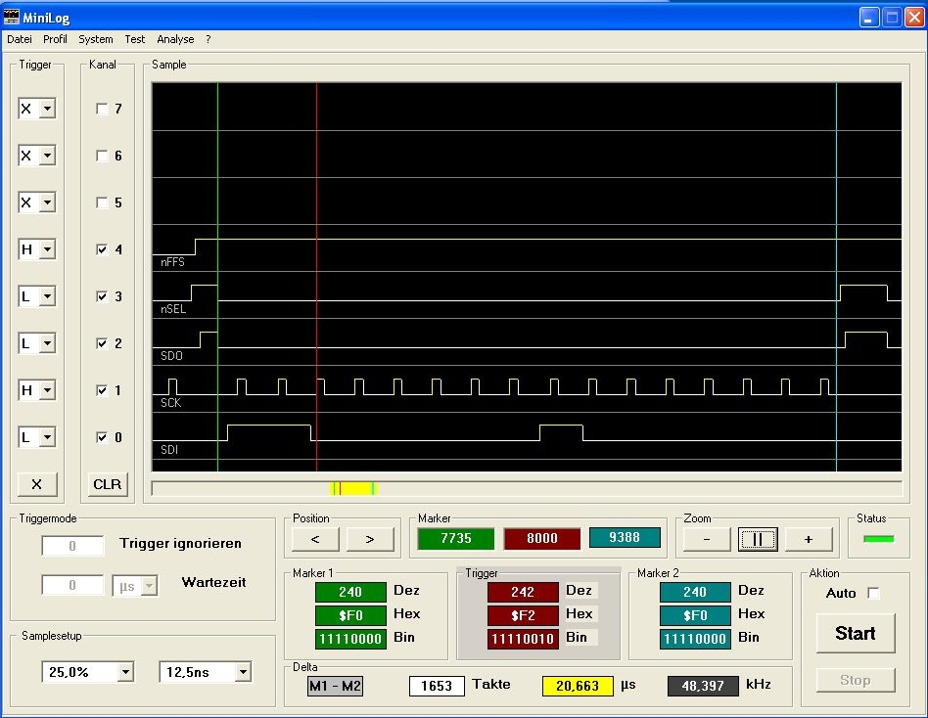Open the 25,0% sample setup dropdown
The image size is (928, 718).
125,672
